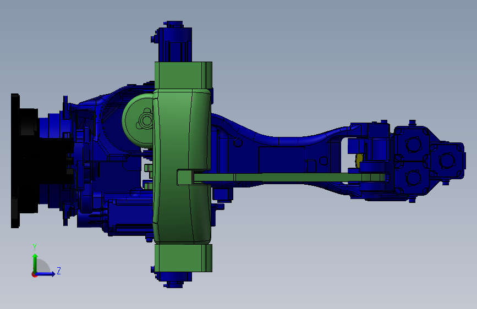Select the small yellow part near right joint
Image resolution: width=477 pixels, height=309 pixels.
coord(359,161)
